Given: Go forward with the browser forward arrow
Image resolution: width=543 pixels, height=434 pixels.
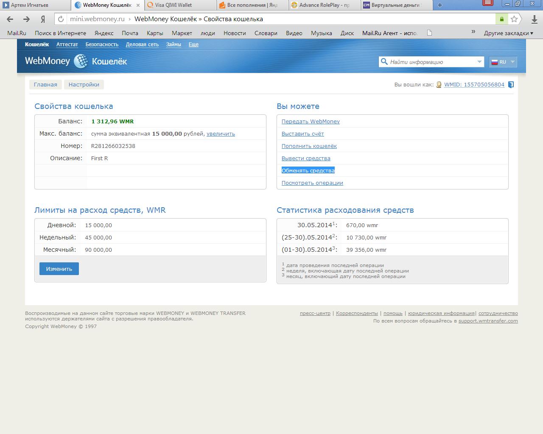Looking at the screenshot, I should point(26,19).
